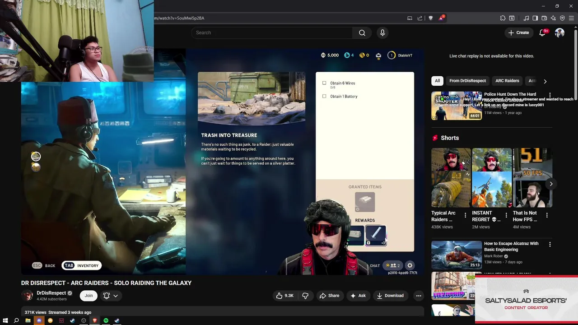Select the All chip

tap(437, 81)
